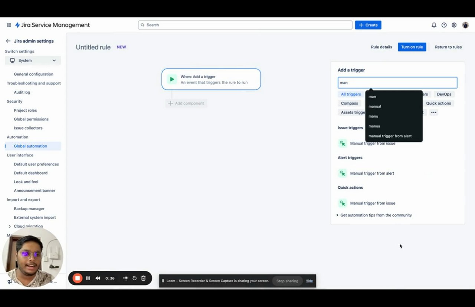Pause the Loom recording
Image resolution: width=475 pixels, height=307 pixels.
(x=88, y=278)
